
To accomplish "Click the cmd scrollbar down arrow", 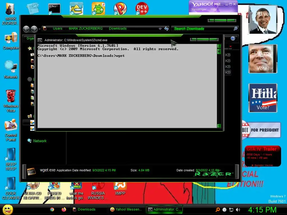I will 219,126.
